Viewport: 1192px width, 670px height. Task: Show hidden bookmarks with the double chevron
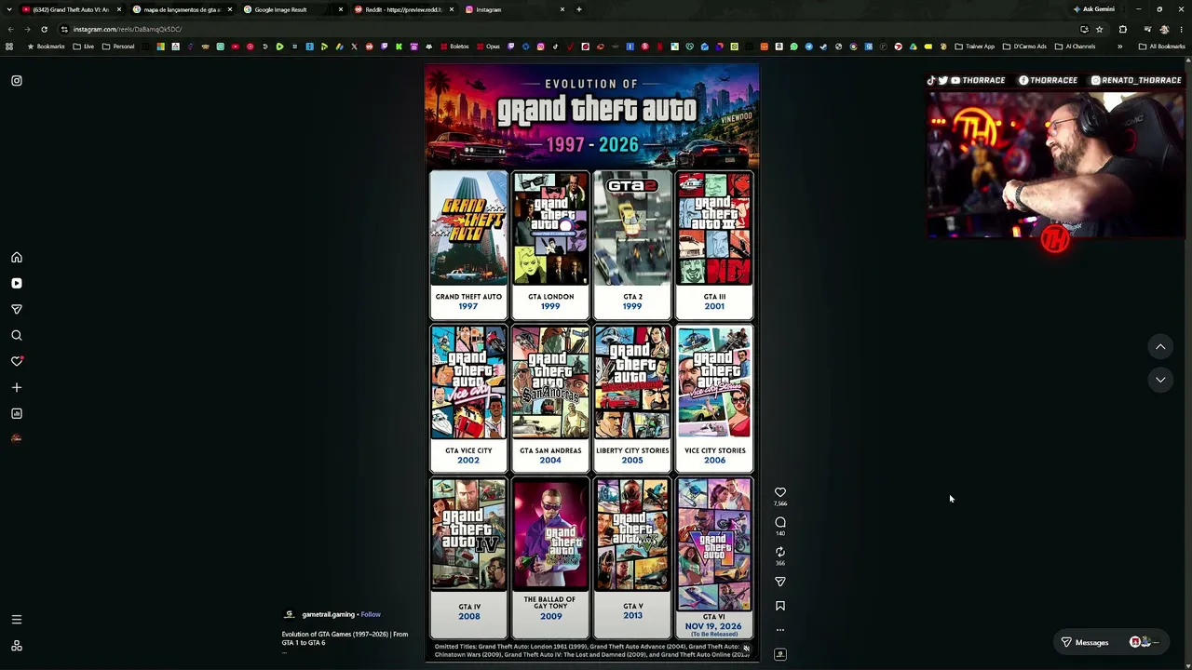point(1120,47)
